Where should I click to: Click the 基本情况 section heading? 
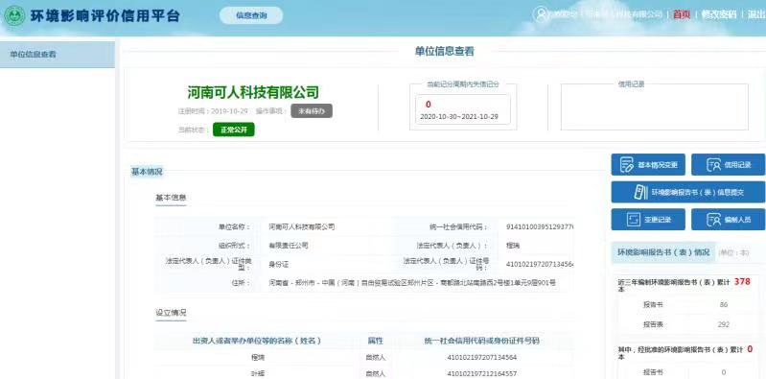pyautogui.click(x=147, y=172)
